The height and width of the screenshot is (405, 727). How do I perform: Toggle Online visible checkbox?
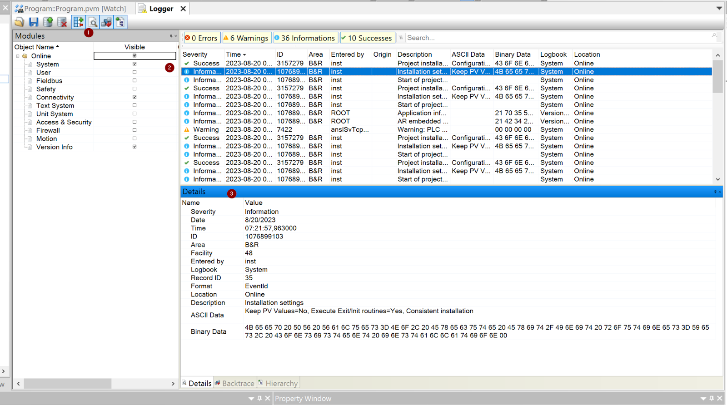click(x=134, y=56)
